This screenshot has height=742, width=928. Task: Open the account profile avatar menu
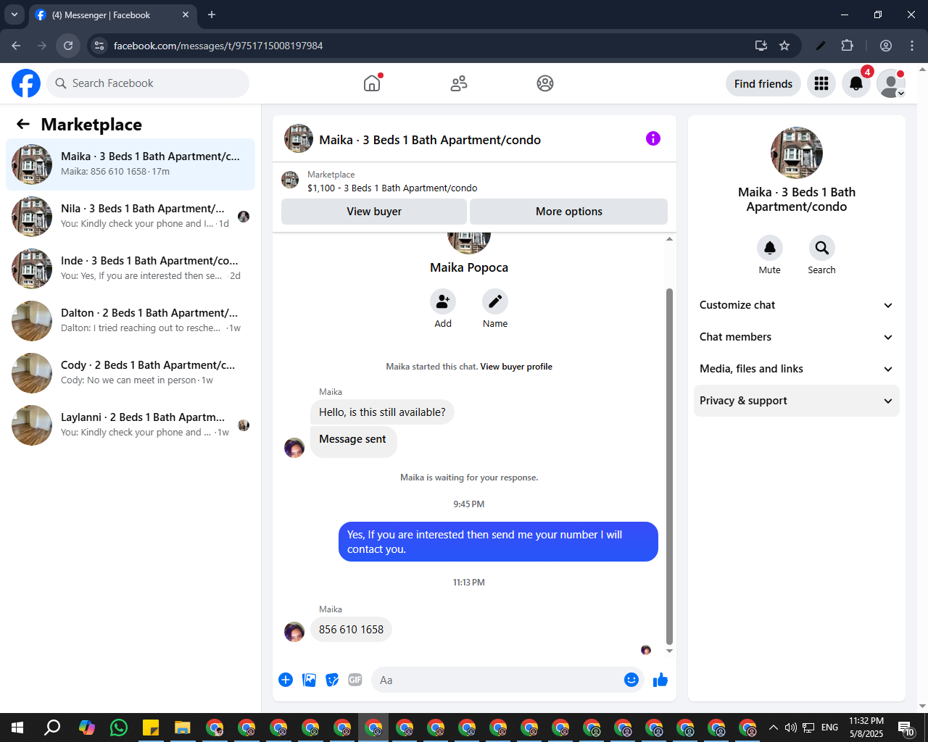click(x=891, y=83)
